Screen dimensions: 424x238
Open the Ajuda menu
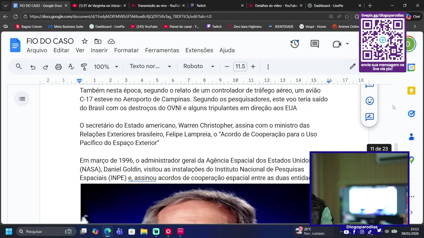point(227,50)
